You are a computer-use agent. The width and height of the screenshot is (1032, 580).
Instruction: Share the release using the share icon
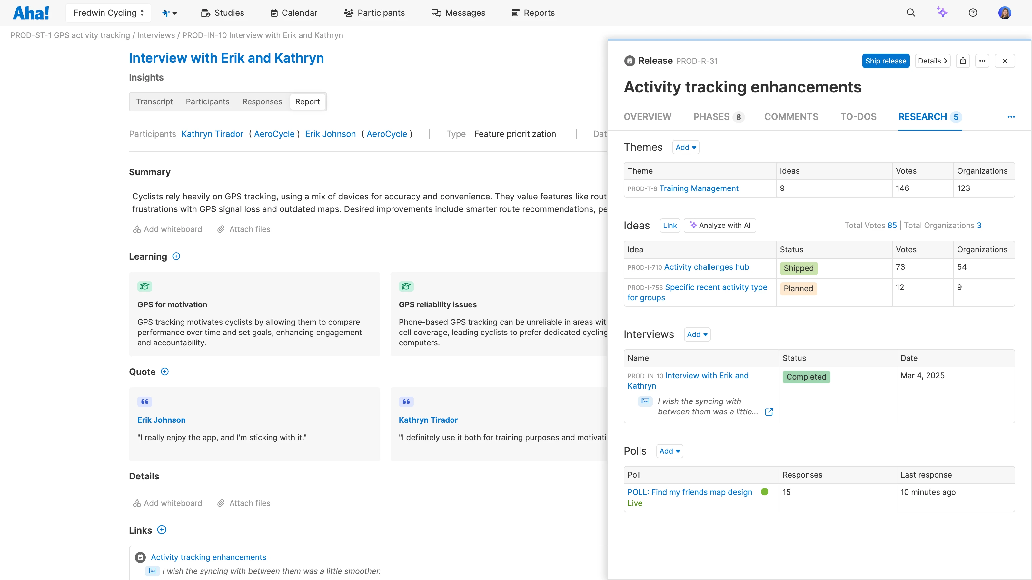pos(963,61)
